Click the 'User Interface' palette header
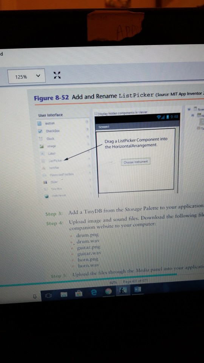Screen dimensions: 204x363 50,115
